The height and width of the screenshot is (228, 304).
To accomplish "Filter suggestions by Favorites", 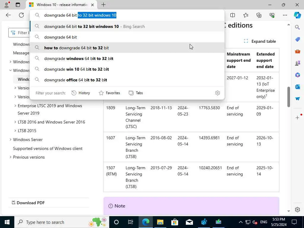I will click(x=109, y=93).
